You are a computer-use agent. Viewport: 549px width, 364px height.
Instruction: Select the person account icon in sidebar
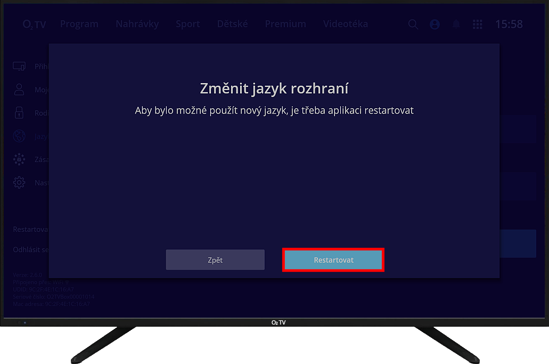pyautogui.click(x=19, y=90)
